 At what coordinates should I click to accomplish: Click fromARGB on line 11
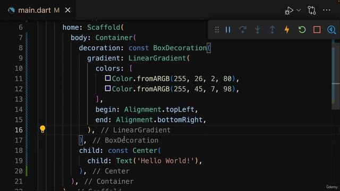click(153, 79)
